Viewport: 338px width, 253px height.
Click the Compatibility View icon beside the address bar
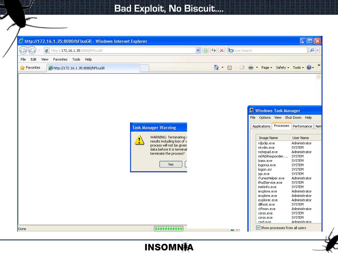(205, 50)
